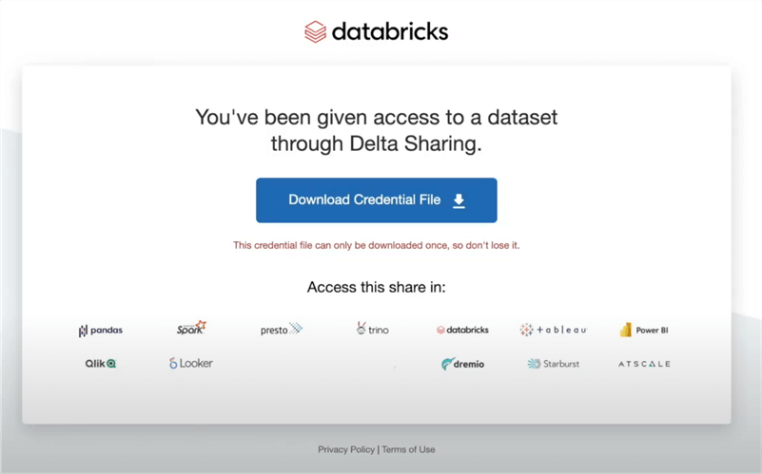Click the Databricks logo under access options

462,330
